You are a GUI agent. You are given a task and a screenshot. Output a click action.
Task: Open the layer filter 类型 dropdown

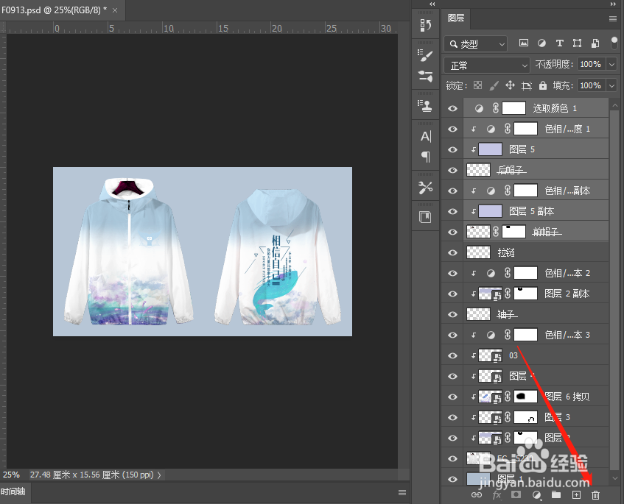coord(476,43)
